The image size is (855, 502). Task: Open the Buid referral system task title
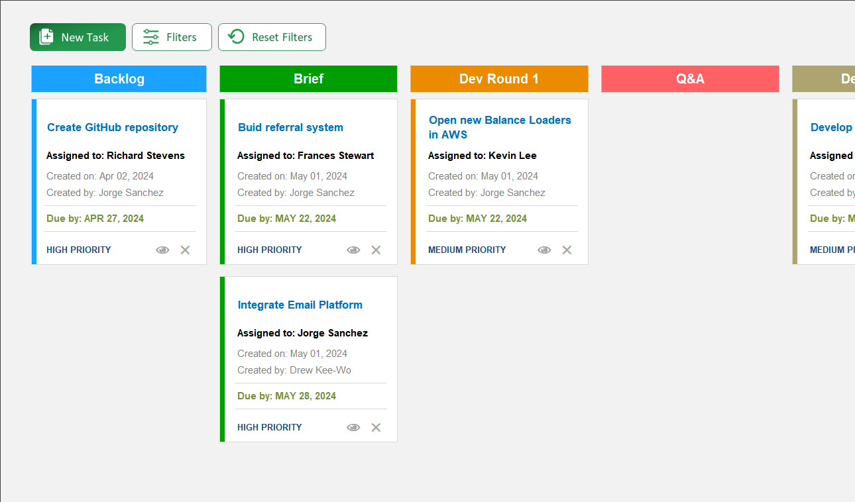coord(290,127)
